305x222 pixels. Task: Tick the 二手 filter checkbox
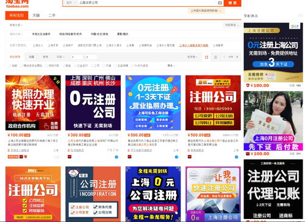tap(91, 66)
